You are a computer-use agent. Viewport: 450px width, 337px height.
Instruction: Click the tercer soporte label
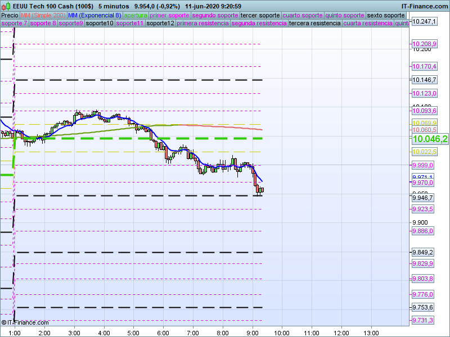[259, 15]
